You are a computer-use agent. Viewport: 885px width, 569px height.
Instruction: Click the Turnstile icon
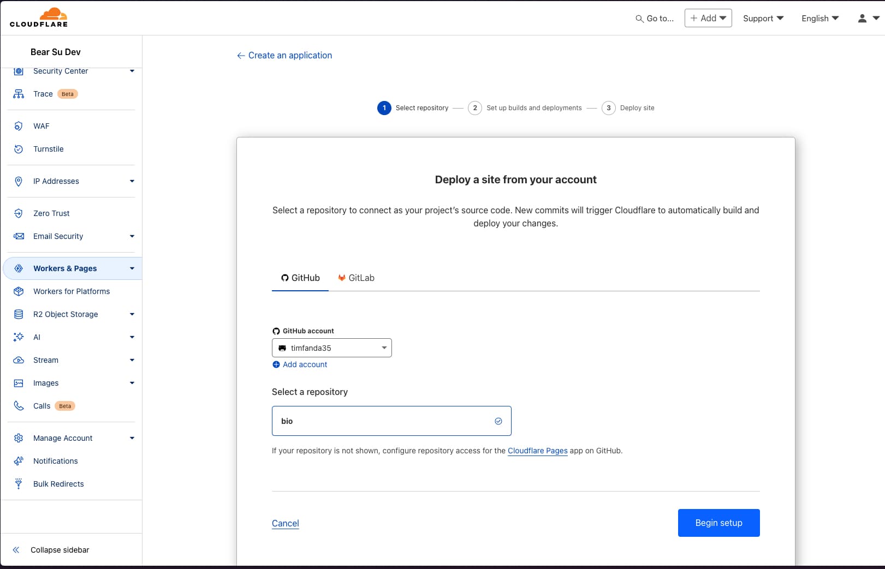(x=19, y=149)
